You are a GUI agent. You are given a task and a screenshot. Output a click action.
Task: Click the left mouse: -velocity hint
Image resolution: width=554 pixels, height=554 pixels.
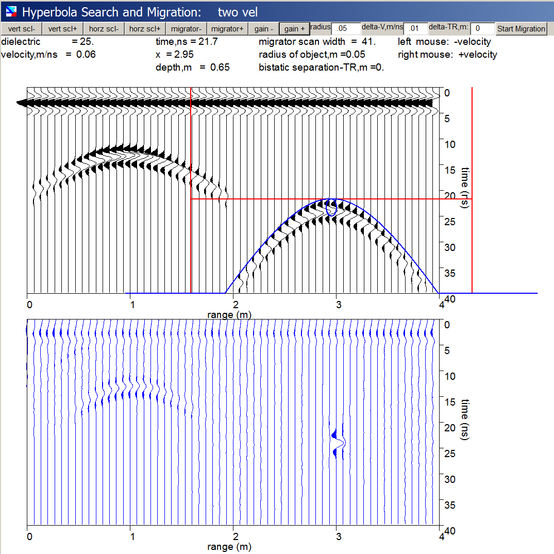pos(444,42)
